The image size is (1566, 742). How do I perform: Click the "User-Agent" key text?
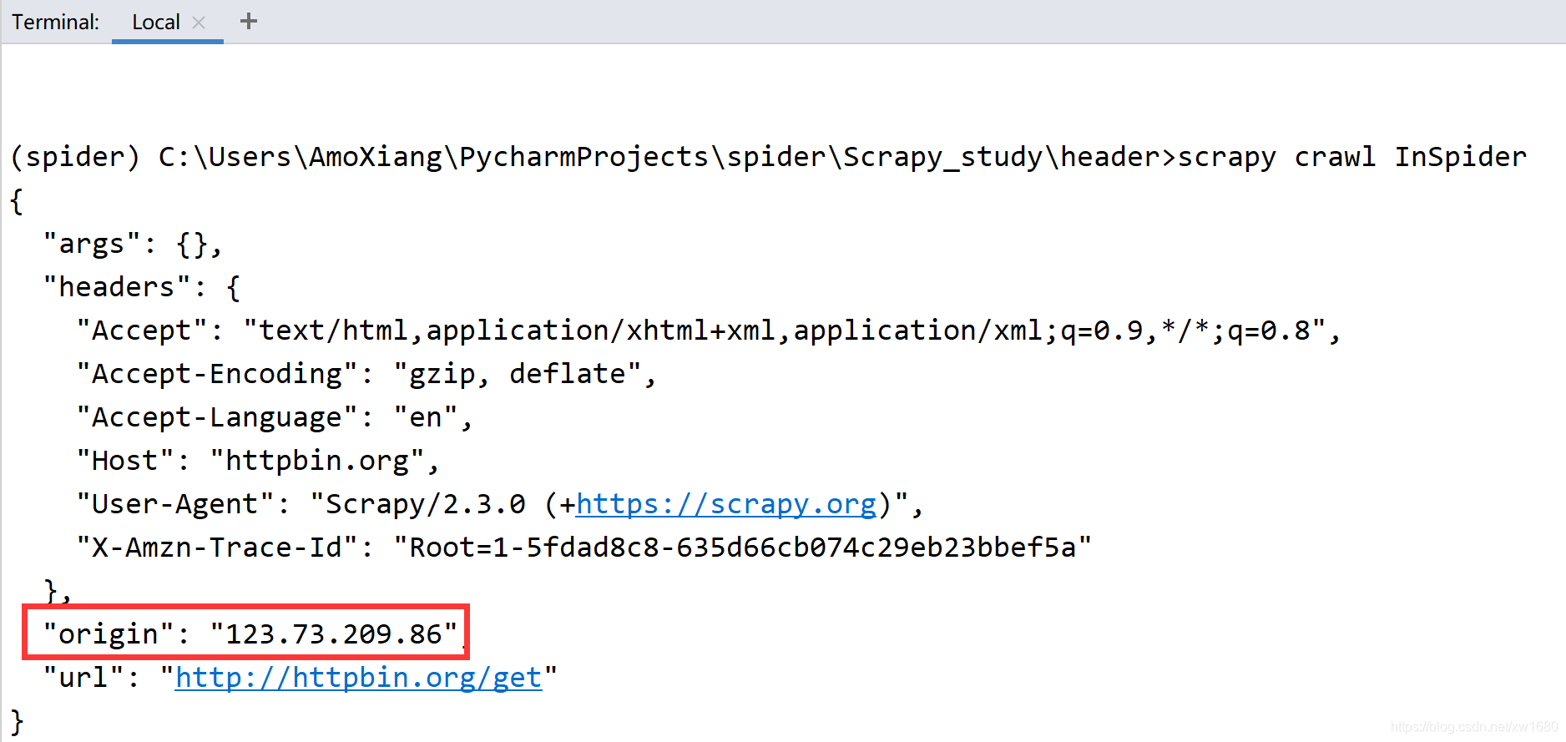click(x=175, y=504)
